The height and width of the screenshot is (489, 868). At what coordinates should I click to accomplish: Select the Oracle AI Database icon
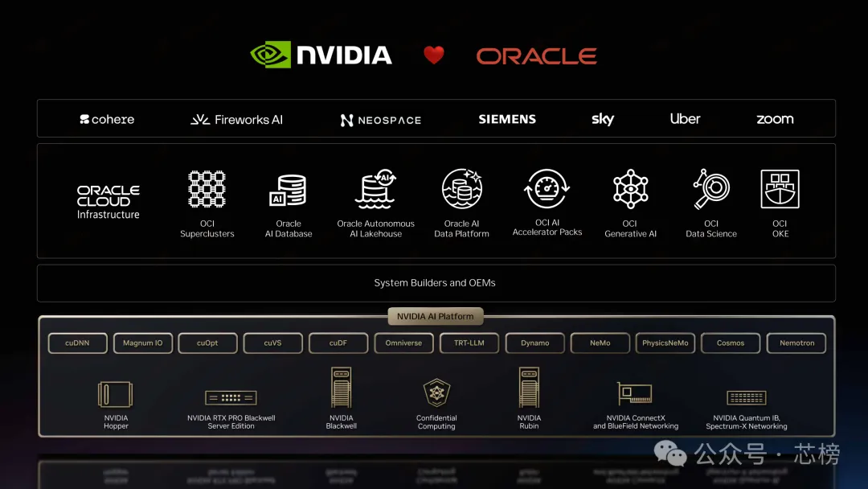(288, 190)
